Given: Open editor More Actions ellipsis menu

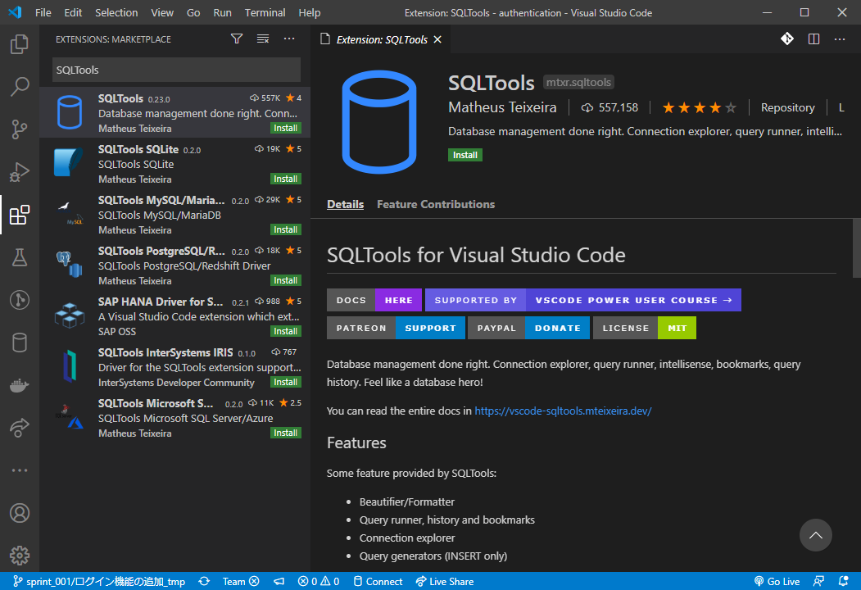Looking at the screenshot, I should coord(840,39).
